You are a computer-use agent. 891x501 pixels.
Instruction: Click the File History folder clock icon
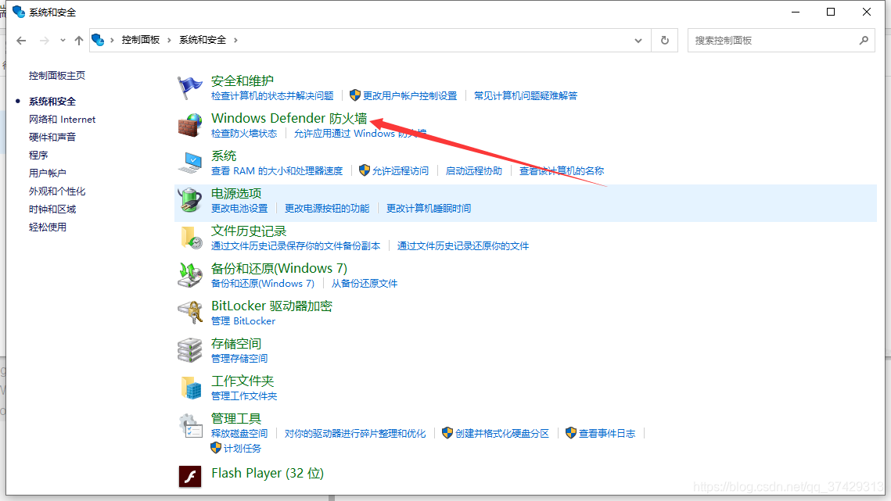191,238
